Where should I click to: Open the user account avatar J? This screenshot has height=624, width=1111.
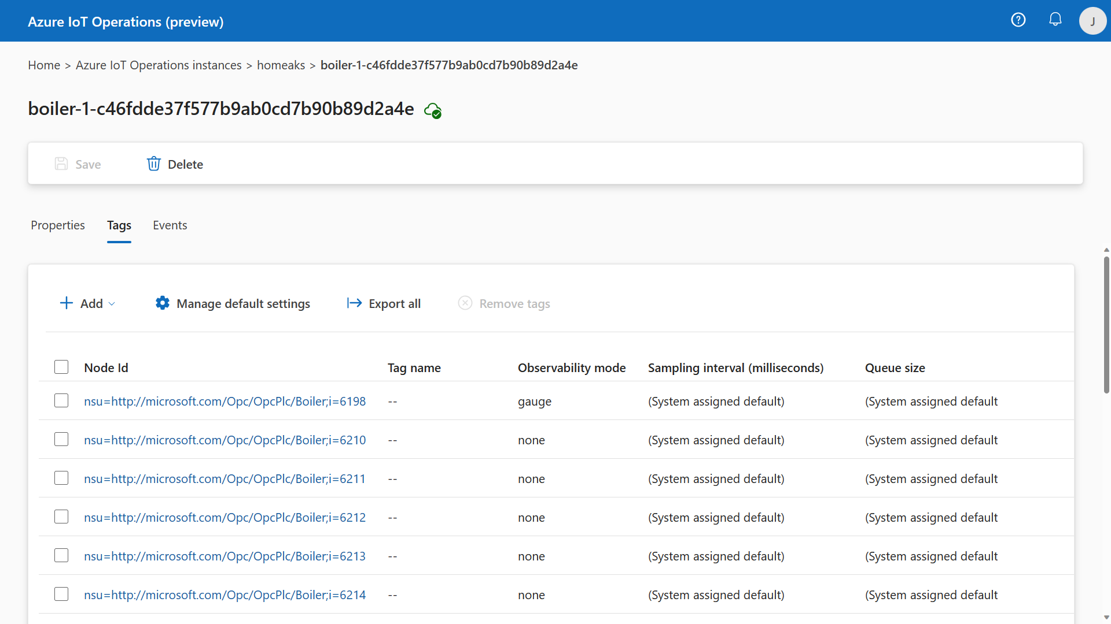pos(1092,21)
